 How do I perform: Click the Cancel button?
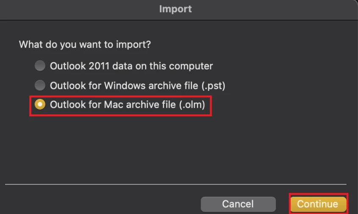tap(238, 204)
